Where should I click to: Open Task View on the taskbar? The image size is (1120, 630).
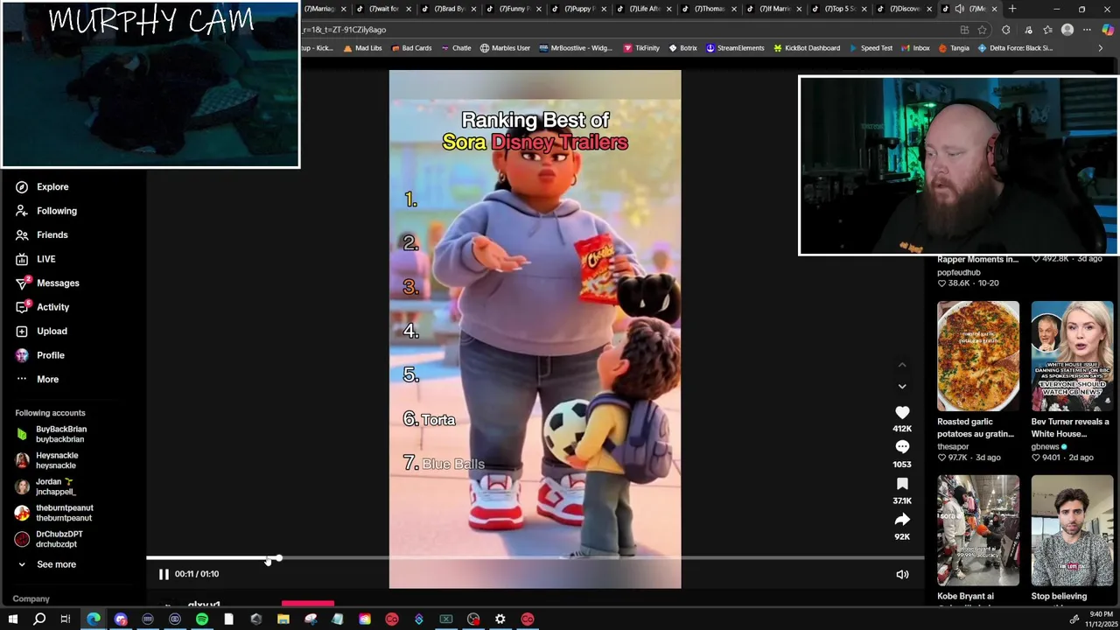pos(66,619)
